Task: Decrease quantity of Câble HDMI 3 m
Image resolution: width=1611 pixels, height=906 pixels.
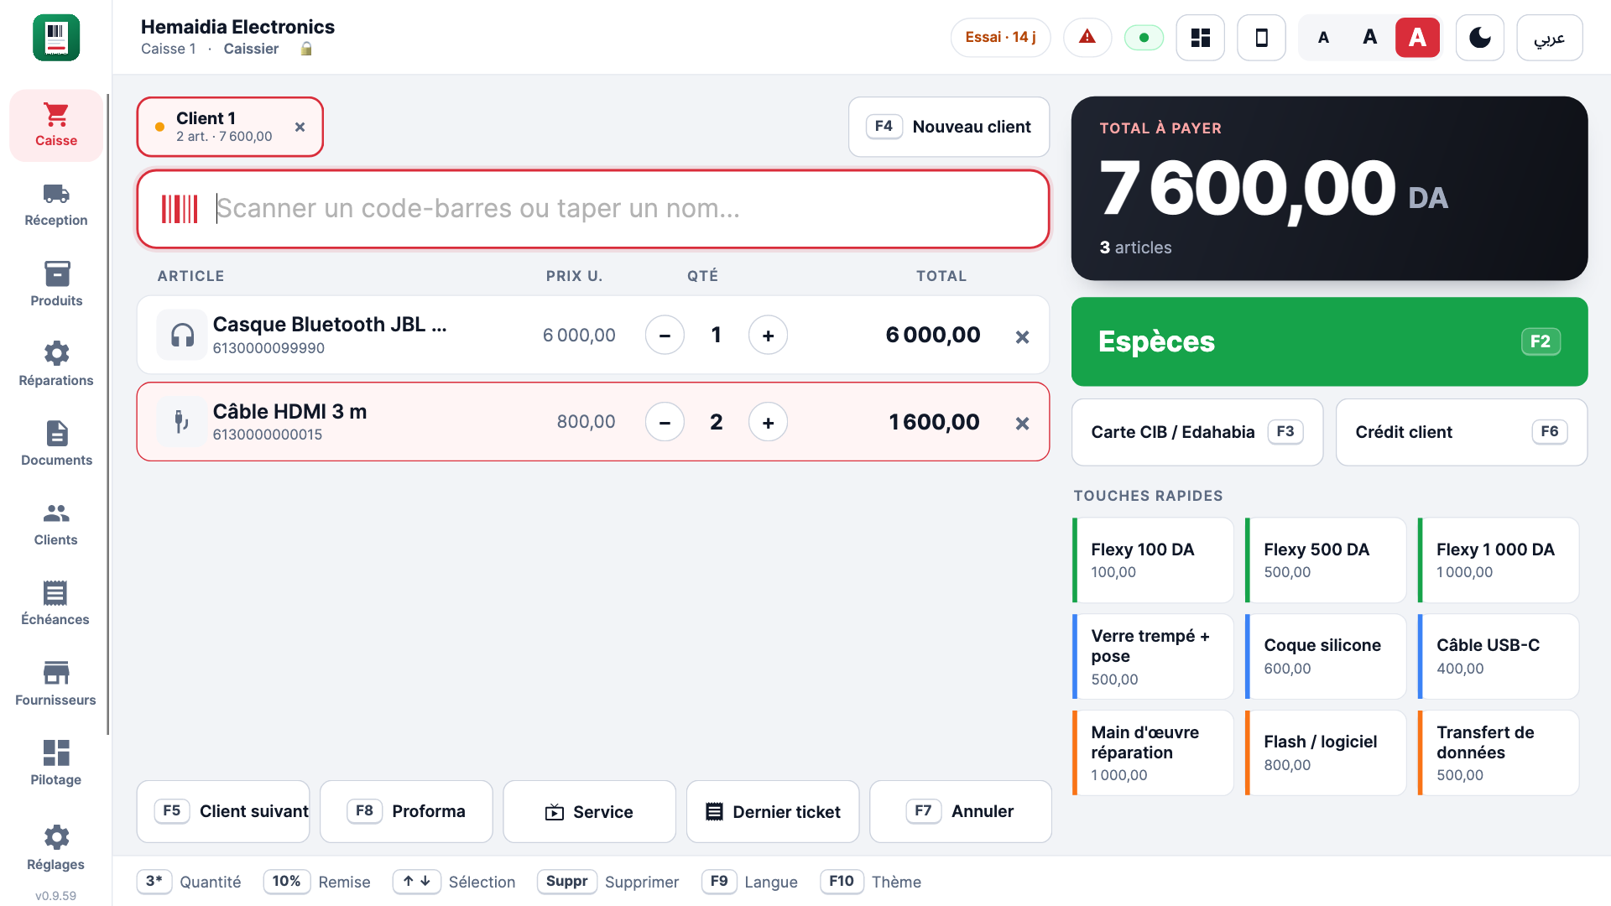Action: (x=665, y=422)
